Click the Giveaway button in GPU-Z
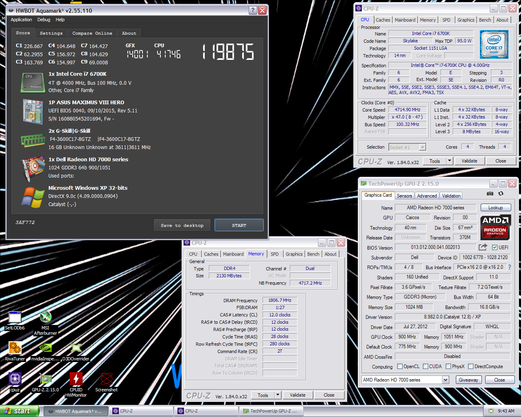Viewport: 521px width, 417px height. point(468,380)
